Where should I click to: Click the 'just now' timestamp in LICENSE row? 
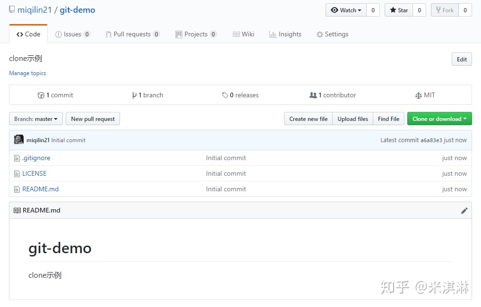(x=455, y=174)
